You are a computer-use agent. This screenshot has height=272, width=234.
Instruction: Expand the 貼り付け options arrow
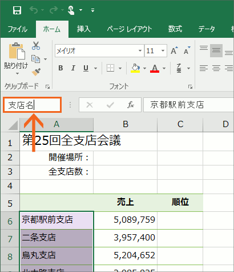tap(17, 73)
